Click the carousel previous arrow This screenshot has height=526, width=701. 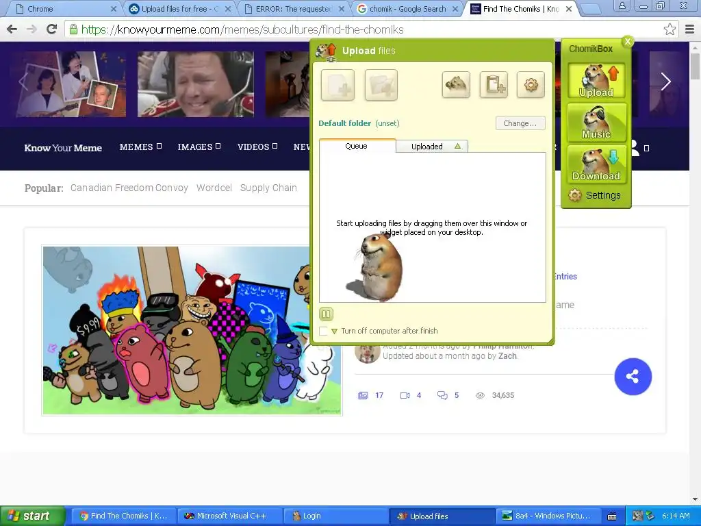[x=23, y=82]
